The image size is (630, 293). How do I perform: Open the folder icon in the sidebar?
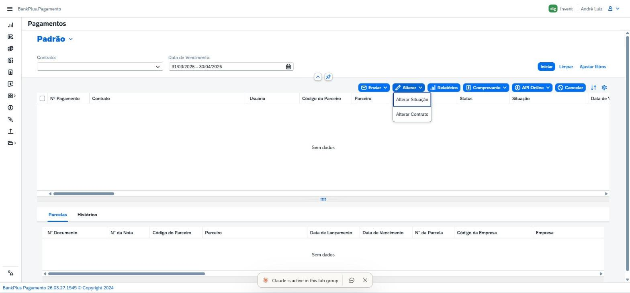point(10,143)
